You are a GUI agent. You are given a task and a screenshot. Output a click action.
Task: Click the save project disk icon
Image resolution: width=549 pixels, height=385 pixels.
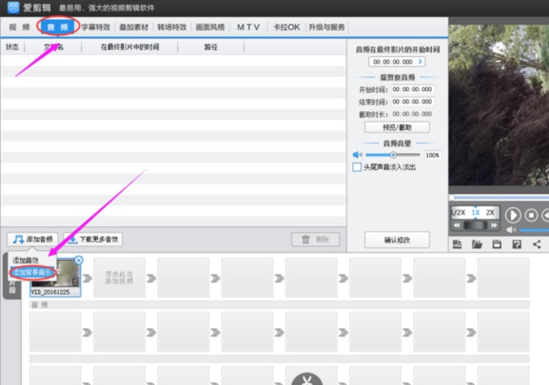point(497,244)
